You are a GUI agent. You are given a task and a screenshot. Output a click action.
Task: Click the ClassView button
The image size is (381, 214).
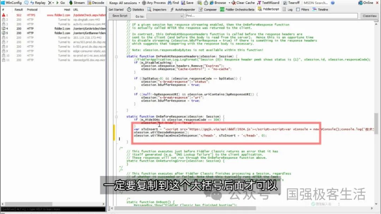point(369,16)
